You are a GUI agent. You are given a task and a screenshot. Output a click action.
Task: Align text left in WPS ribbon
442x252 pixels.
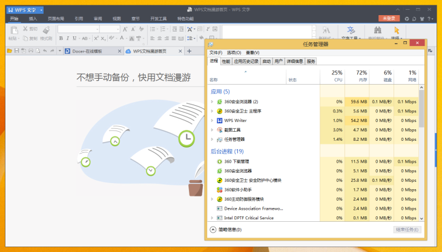pyautogui.click(x=153, y=38)
